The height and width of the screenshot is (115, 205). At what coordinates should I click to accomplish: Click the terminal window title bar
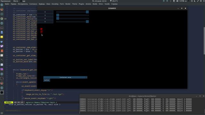click(142, 96)
